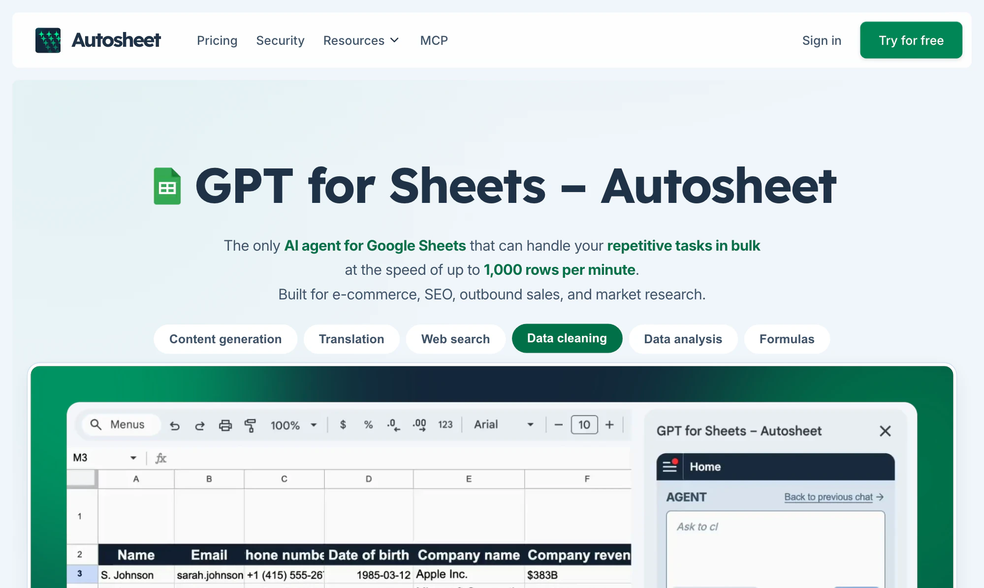Click the print icon in sheet toolbar
This screenshot has height=588, width=984.
(x=225, y=425)
